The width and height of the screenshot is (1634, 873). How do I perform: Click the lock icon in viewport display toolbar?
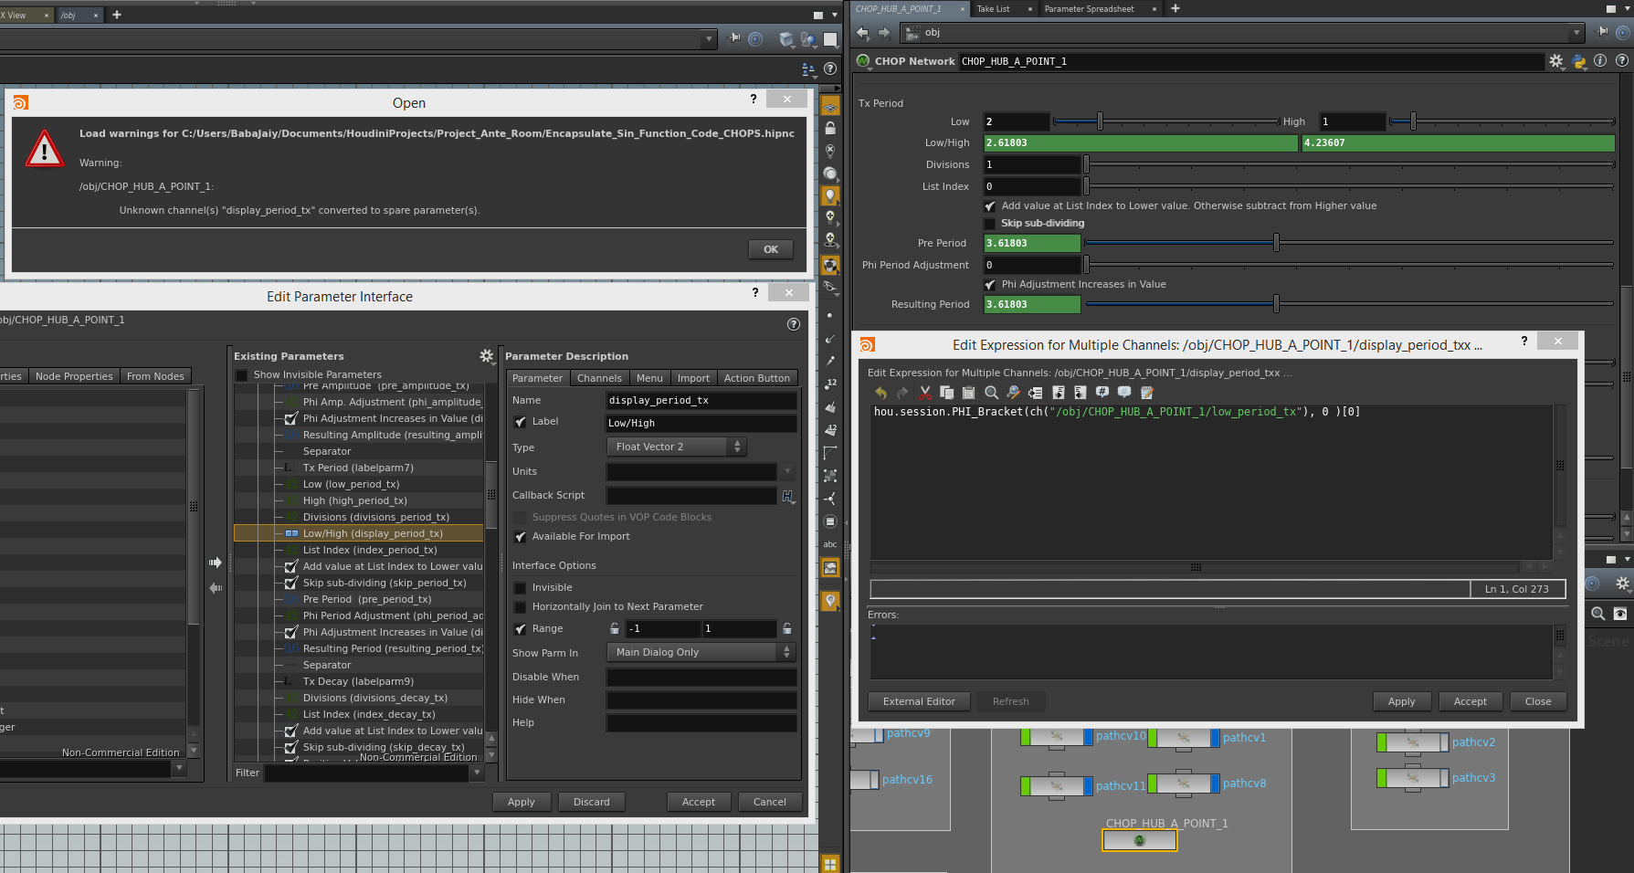tap(830, 129)
